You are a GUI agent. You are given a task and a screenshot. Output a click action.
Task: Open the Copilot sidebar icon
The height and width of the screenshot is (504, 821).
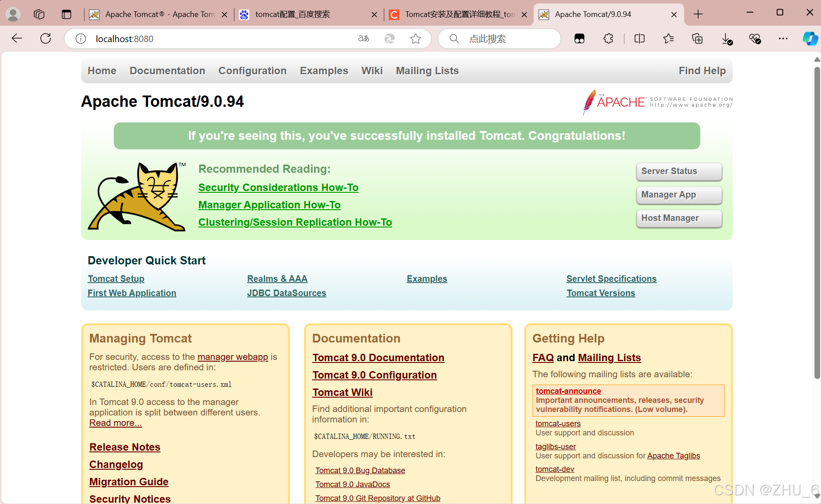pos(810,39)
